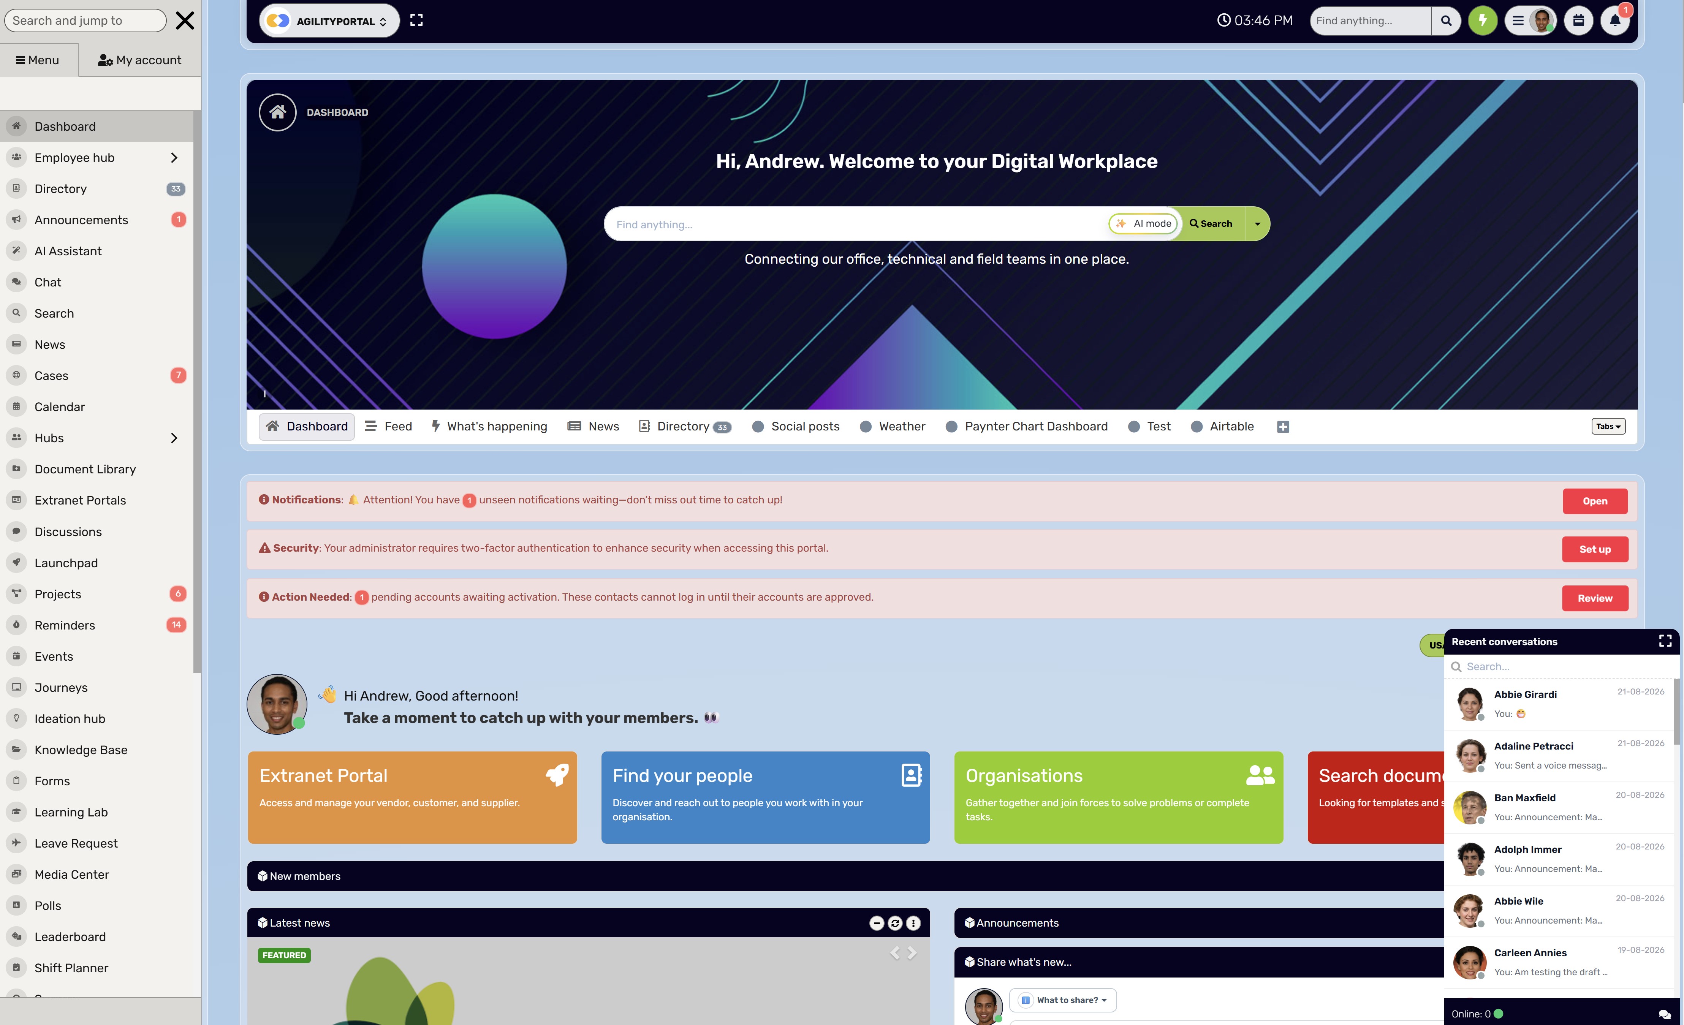Switch to What's happening tab
Screen dimensions: 1684x1025
(489, 426)
